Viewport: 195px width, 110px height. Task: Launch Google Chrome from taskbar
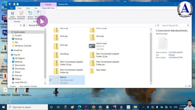(94, 107)
